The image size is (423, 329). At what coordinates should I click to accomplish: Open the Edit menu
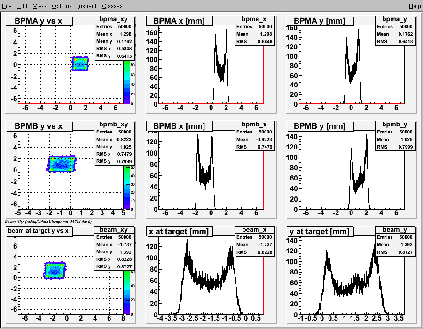[23, 6]
